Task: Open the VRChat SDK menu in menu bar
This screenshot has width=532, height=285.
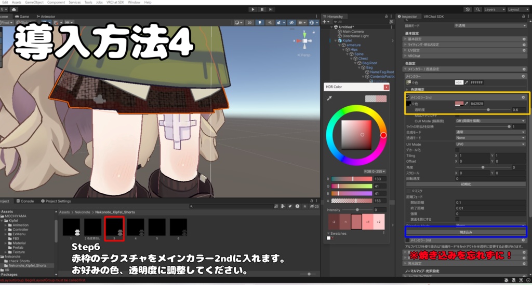Action: point(115,3)
